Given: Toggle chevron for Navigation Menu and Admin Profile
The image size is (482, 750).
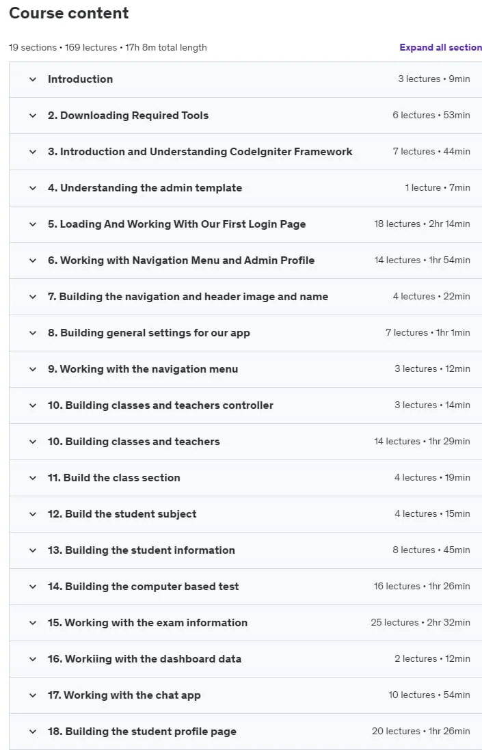Looking at the screenshot, I should [33, 260].
